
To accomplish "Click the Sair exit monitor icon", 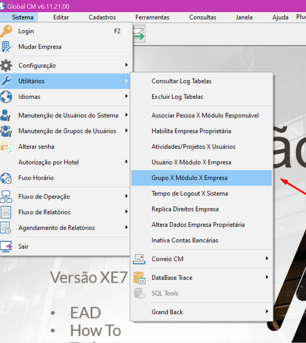I will (x=6, y=247).
